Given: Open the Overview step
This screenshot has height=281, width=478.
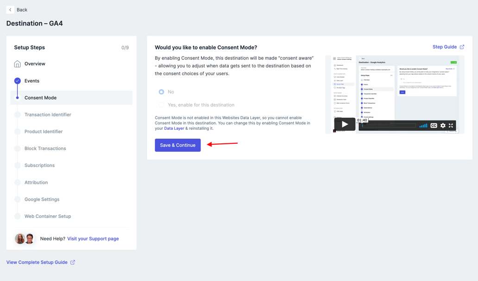Looking at the screenshot, I should coord(35,64).
